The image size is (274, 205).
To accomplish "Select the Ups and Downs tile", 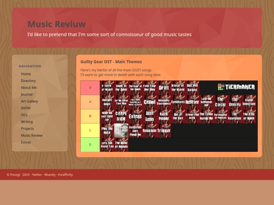I will tap(192, 88).
